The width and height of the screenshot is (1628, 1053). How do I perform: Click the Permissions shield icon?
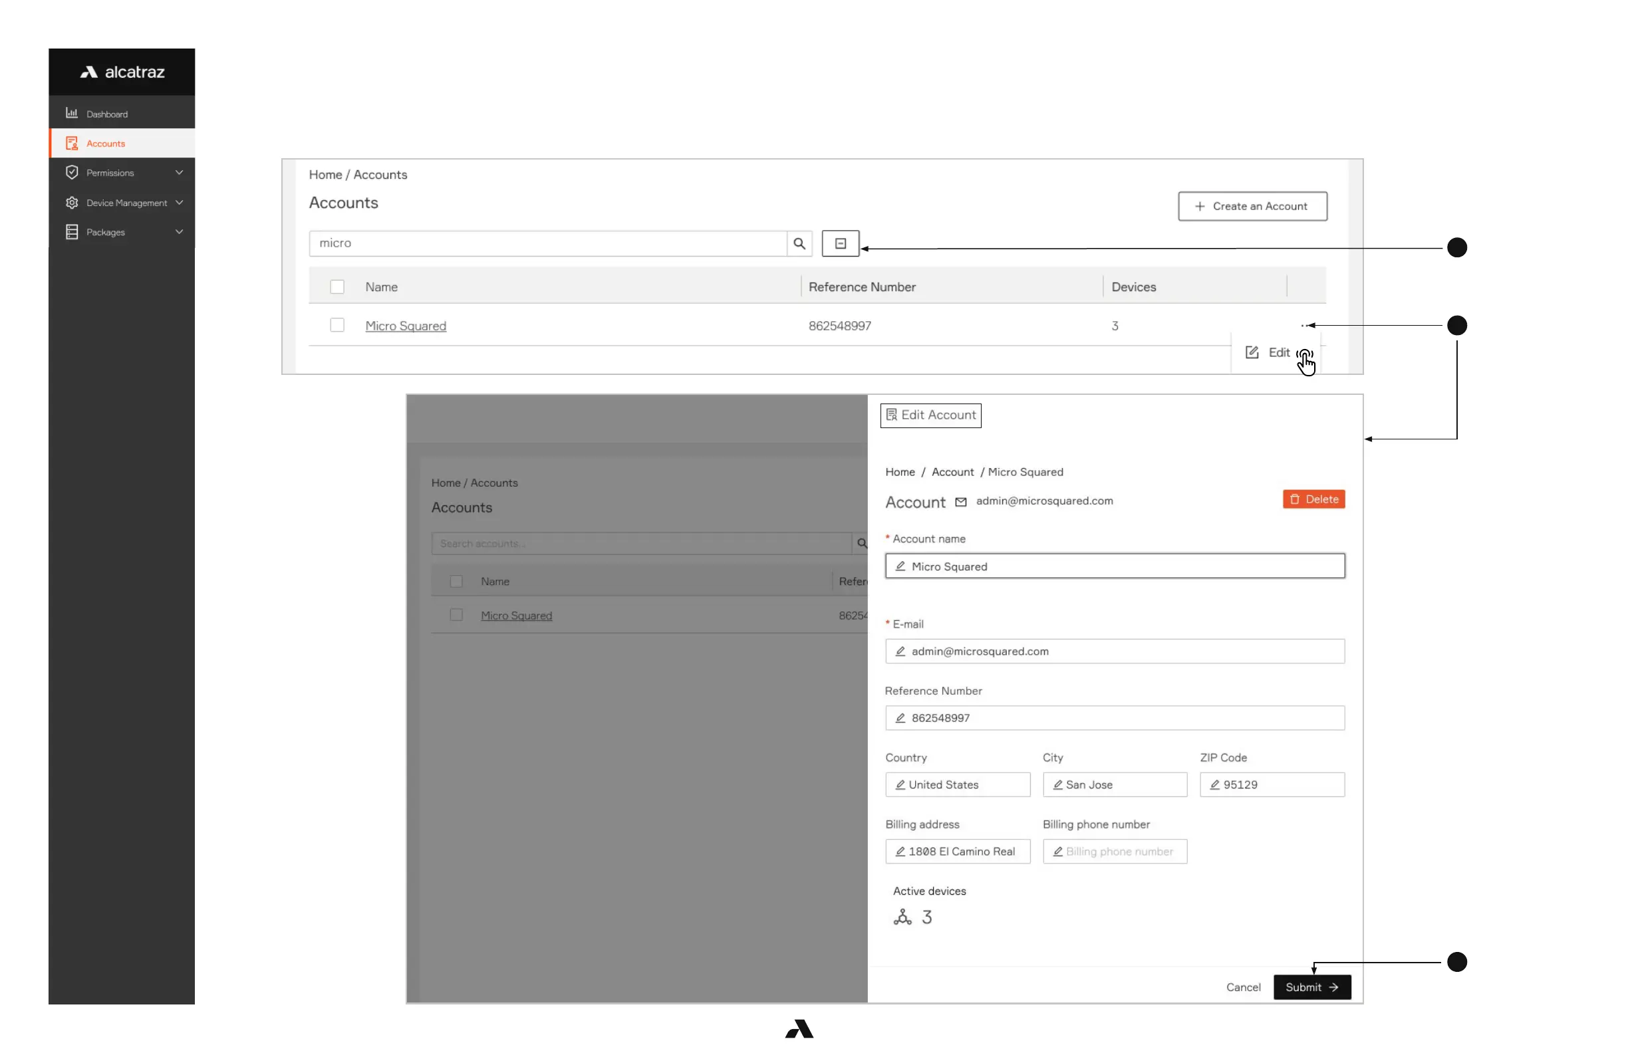coord(72,172)
